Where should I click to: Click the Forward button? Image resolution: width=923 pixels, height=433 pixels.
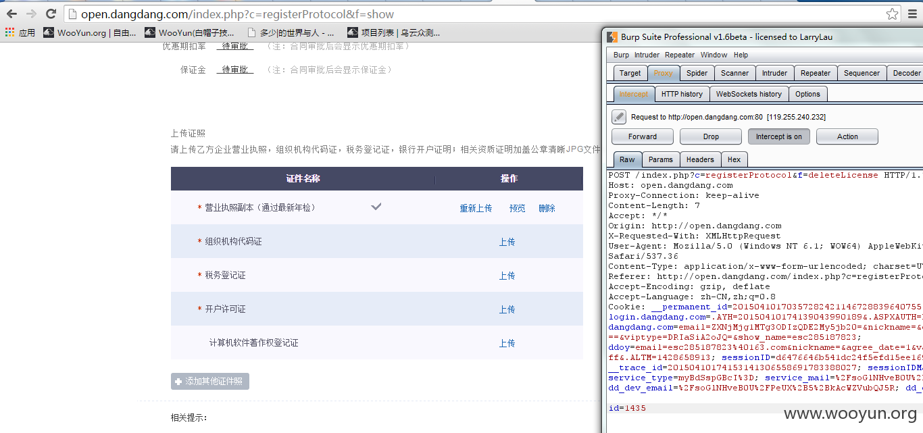pyautogui.click(x=643, y=136)
